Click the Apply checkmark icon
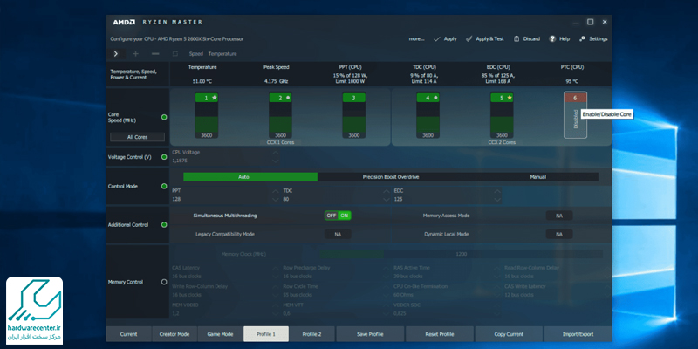698x349 pixels. pyautogui.click(x=437, y=38)
